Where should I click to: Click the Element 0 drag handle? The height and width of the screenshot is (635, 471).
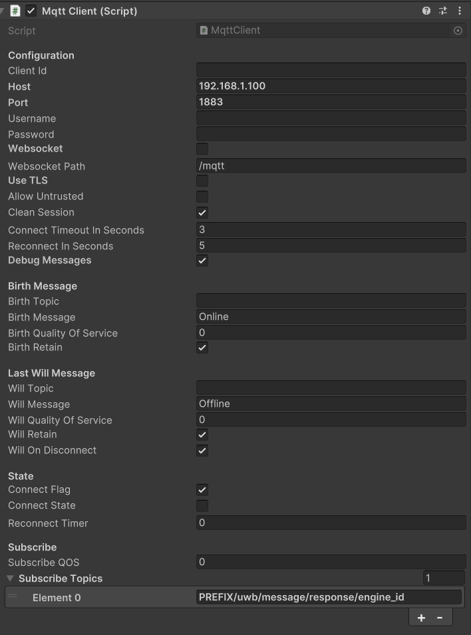point(12,597)
